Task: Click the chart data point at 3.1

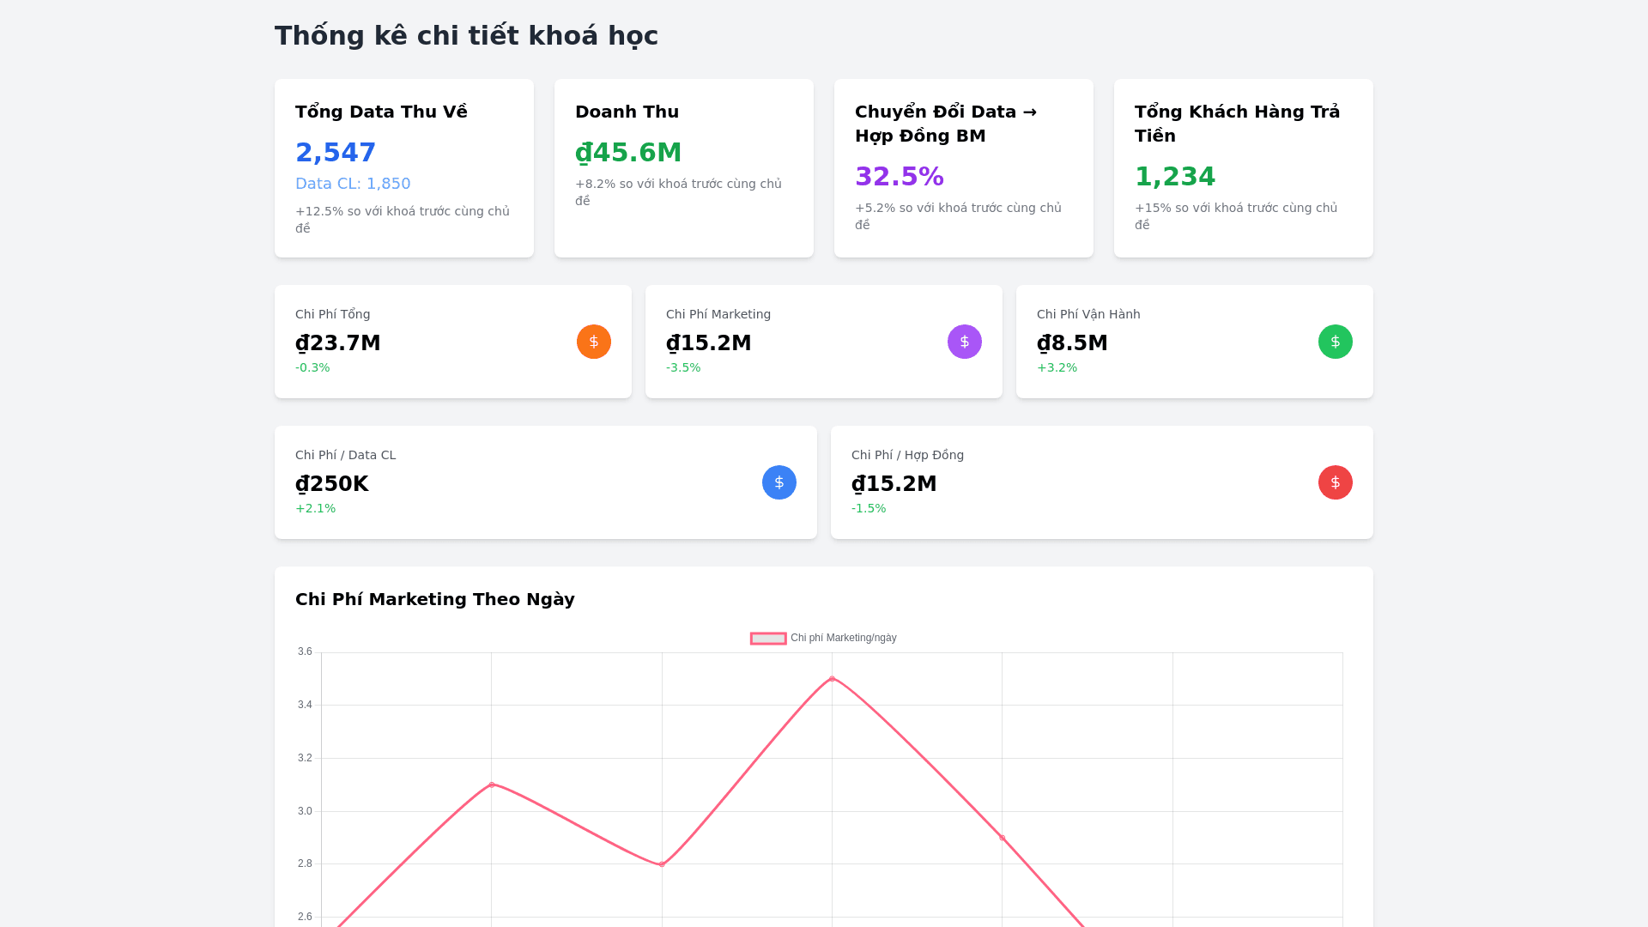Action: [x=492, y=785]
